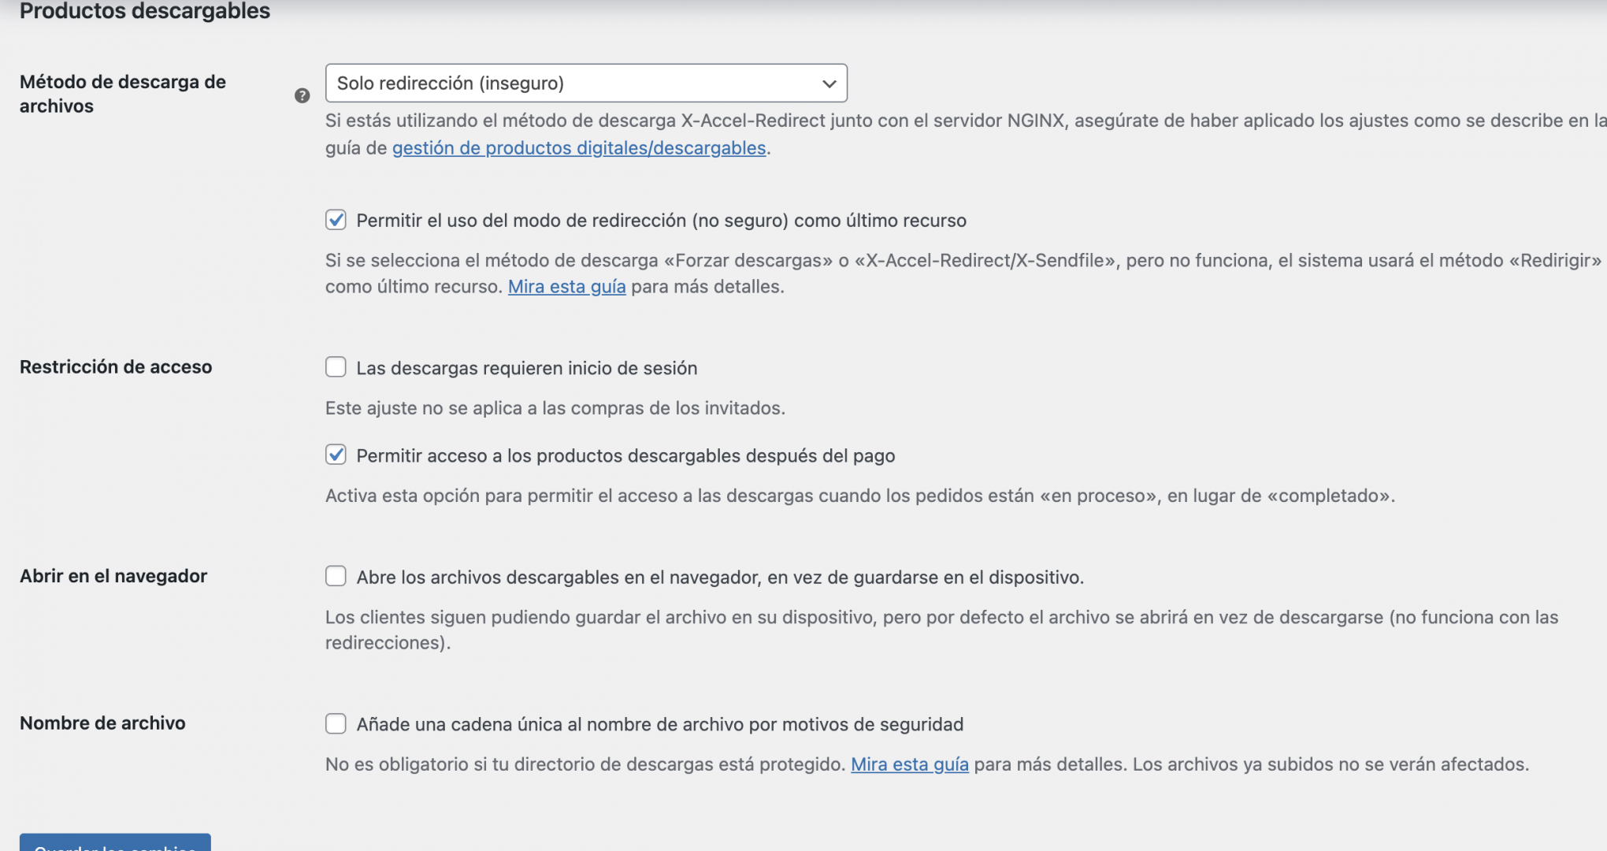
Task: Uncheck the redirect mode last-resort option
Action: coord(336,220)
